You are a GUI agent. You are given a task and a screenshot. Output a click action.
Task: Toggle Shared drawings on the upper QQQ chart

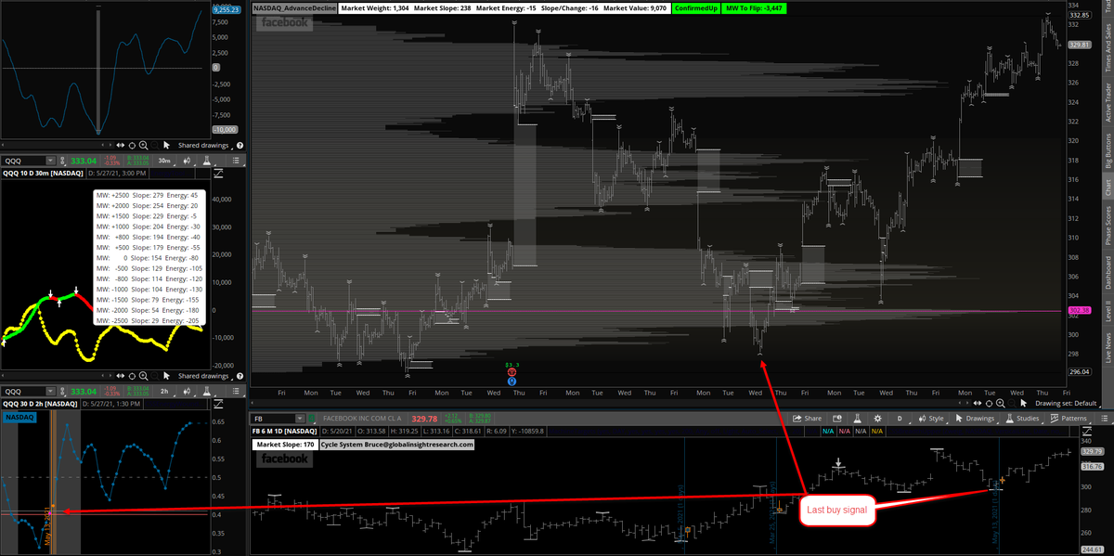pyautogui.click(x=203, y=145)
